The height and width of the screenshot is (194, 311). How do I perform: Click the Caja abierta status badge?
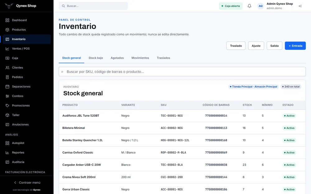click(231, 6)
